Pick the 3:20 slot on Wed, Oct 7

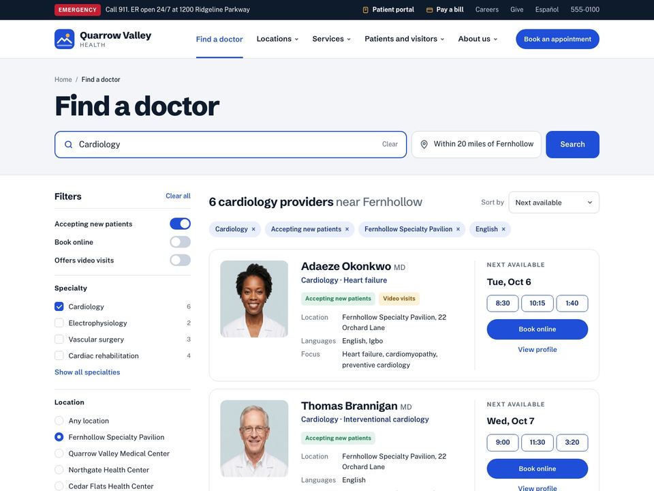pyautogui.click(x=572, y=443)
